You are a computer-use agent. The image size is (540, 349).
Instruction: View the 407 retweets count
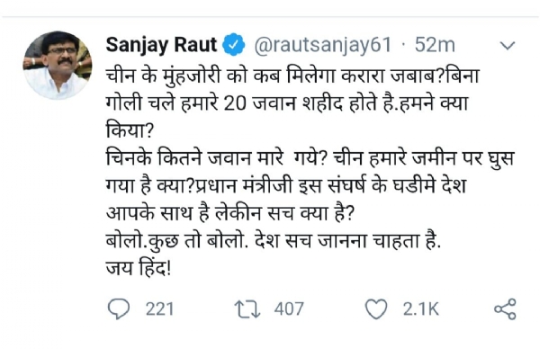point(289,309)
